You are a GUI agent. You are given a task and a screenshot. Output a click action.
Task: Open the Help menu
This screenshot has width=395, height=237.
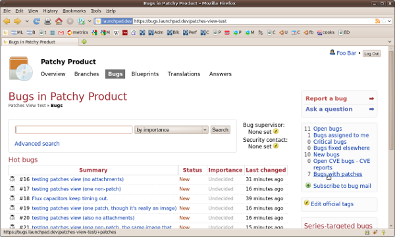click(111, 11)
